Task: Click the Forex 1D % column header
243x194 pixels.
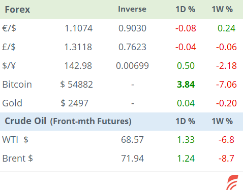Action: [x=186, y=9]
